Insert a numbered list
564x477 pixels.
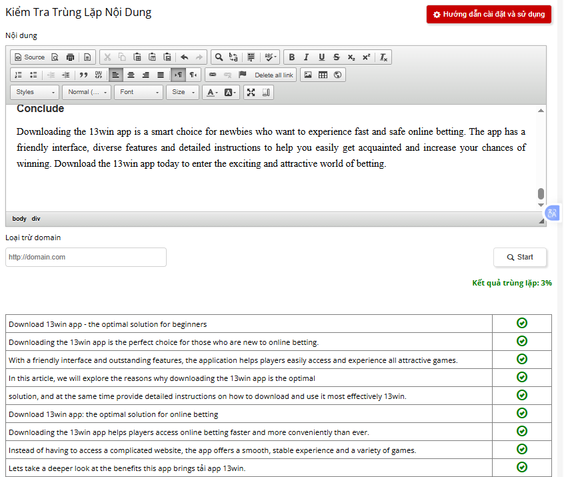18,75
